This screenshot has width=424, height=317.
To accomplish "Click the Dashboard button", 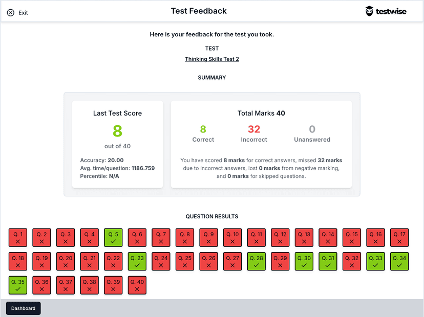I will click(x=23, y=308).
